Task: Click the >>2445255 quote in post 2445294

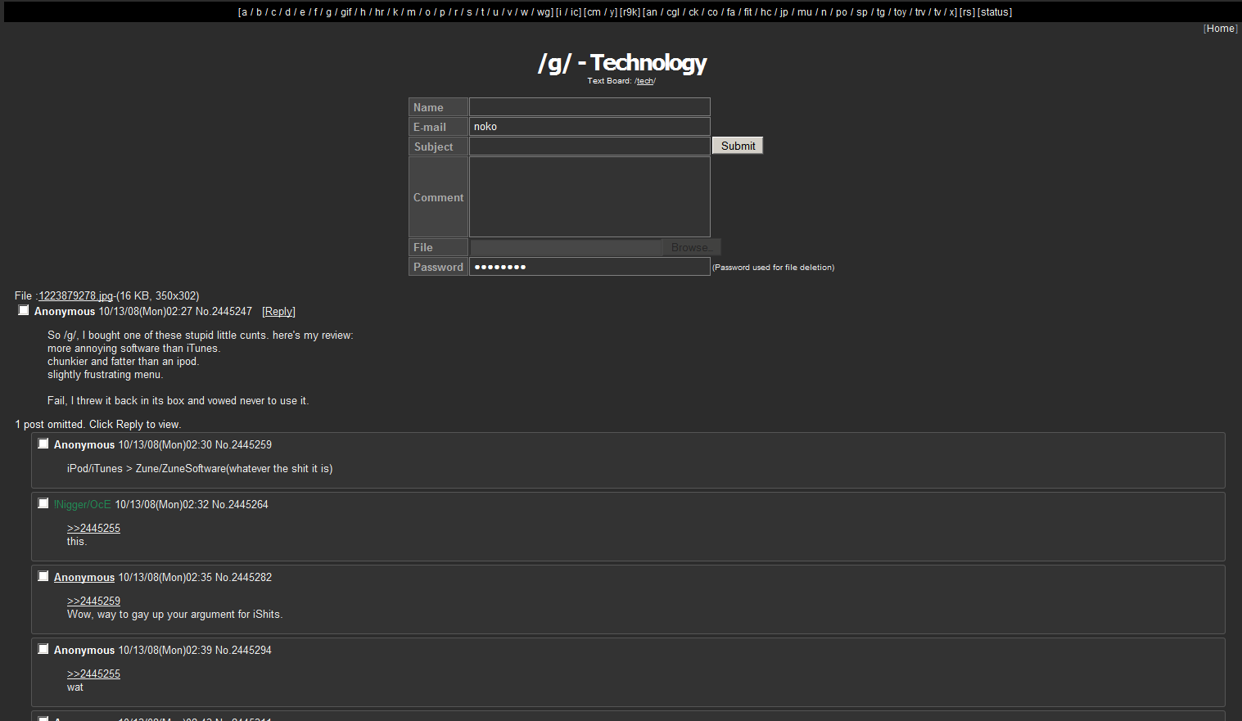Action: (x=93, y=674)
